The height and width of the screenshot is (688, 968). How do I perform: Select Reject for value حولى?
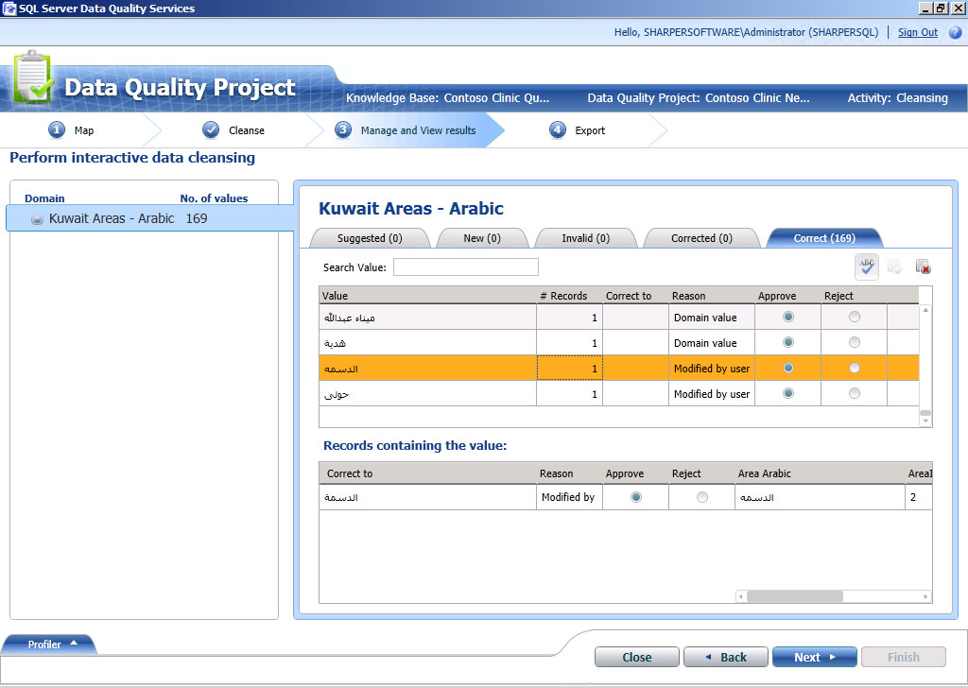click(854, 393)
